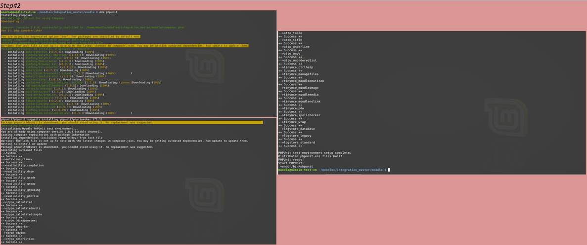Viewport: 587px width, 245px height.
Task: Click the '-->logstore_standard' line
Action: pyautogui.click(x=297, y=142)
